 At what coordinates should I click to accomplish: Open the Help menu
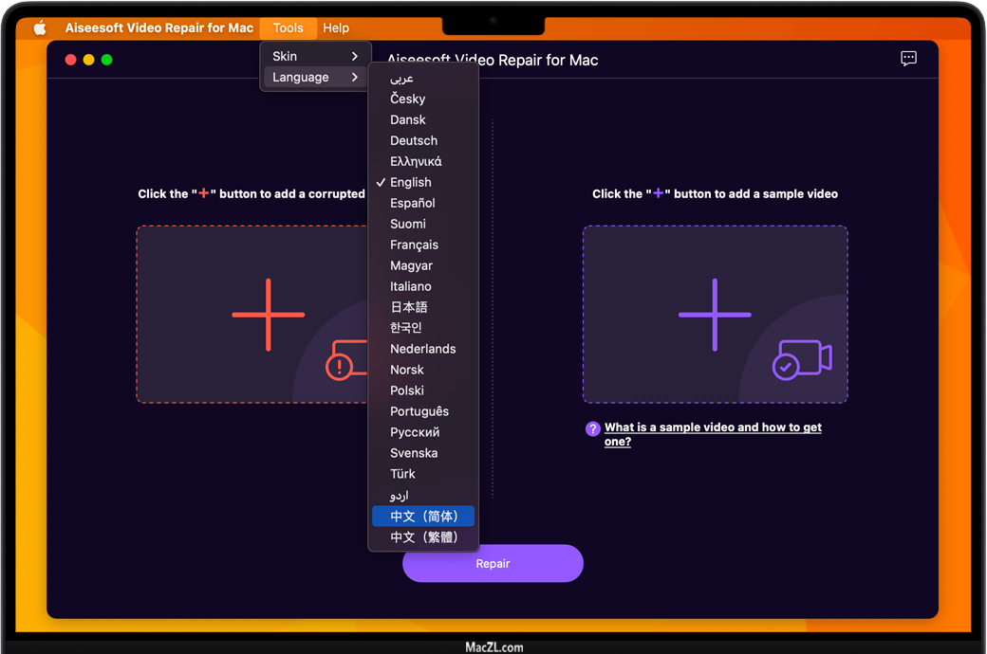click(336, 27)
